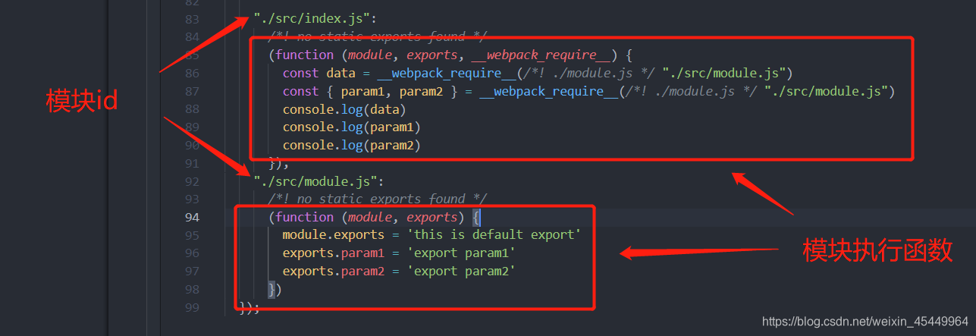The height and width of the screenshot is (336, 976).
Task: Click line number 88 in the gutter
Action: pyautogui.click(x=191, y=109)
